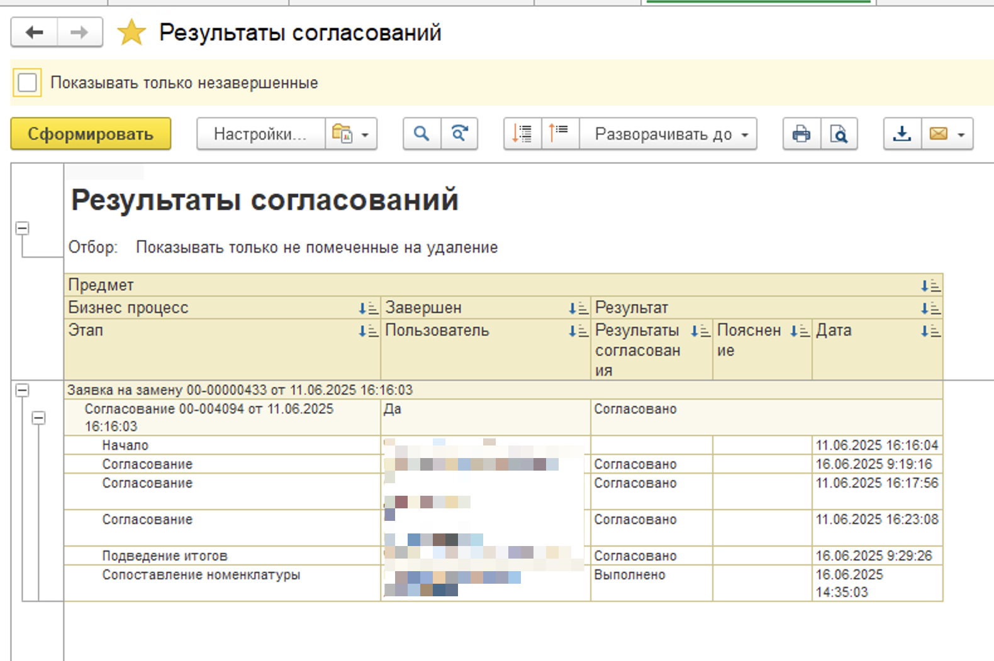The height and width of the screenshot is (661, 994).
Task: Open print preview icon
Action: (x=839, y=134)
